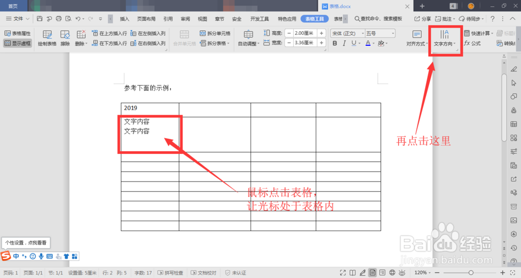The image size is (521, 278).
Task: Open the 文字方向 text direction dropdown
Action: (x=444, y=38)
